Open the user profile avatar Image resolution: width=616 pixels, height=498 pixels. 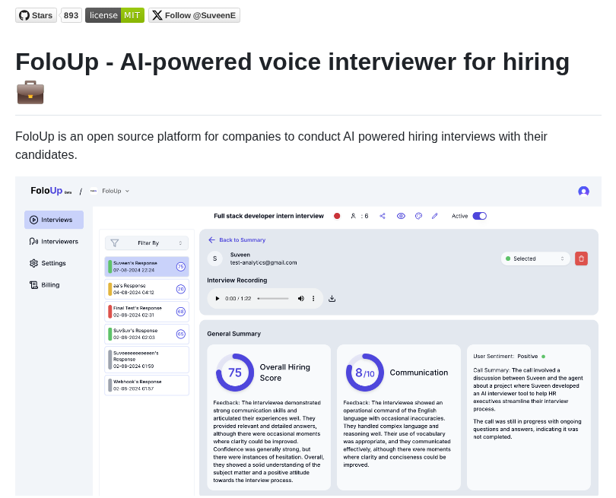(x=583, y=192)
